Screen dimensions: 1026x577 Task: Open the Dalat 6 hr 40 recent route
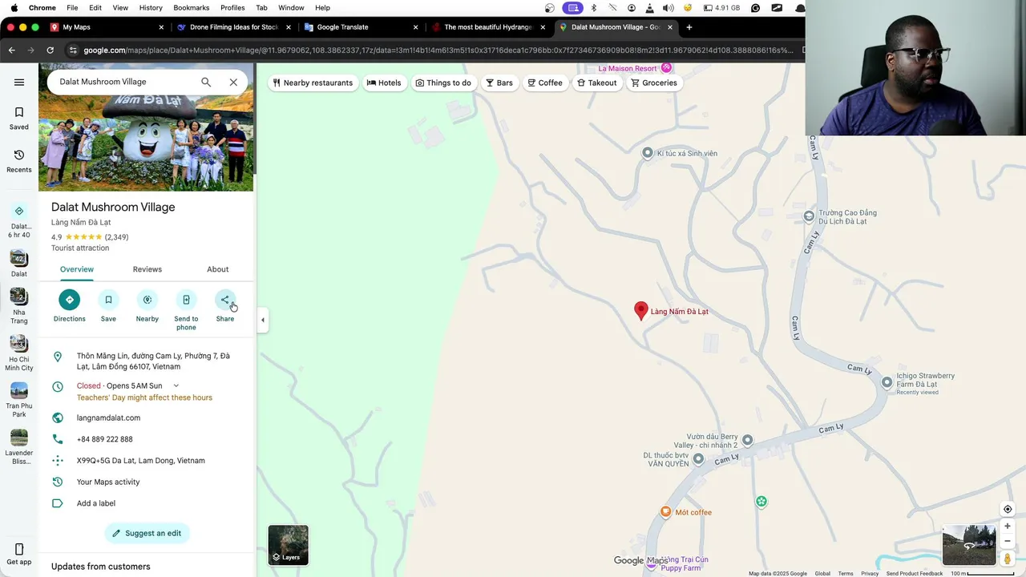pos(19,220)
